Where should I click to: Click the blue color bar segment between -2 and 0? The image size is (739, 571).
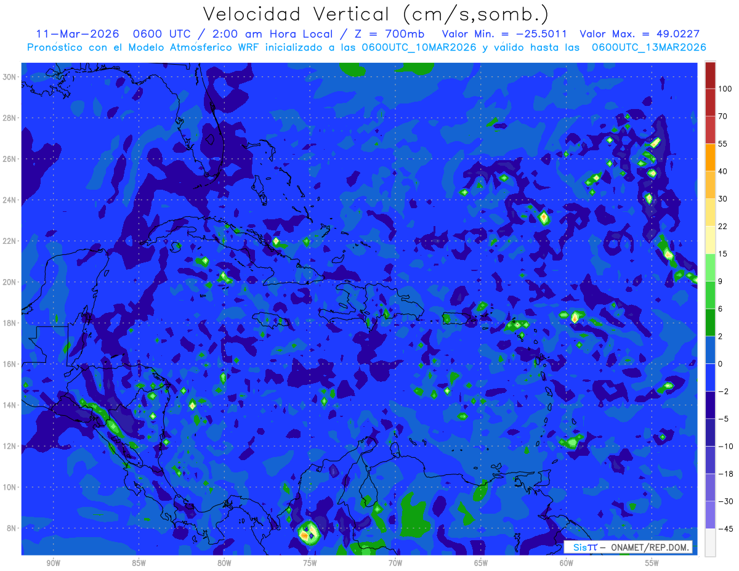[x=710, y=377]
